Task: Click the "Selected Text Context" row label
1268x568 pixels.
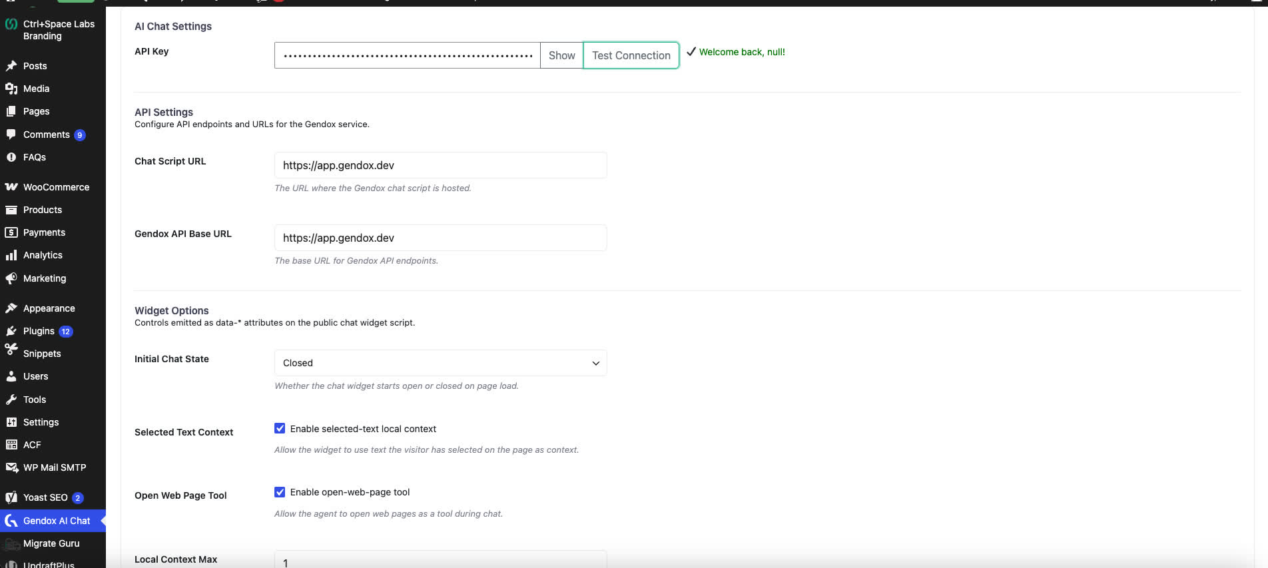Action: click(184, 432)
